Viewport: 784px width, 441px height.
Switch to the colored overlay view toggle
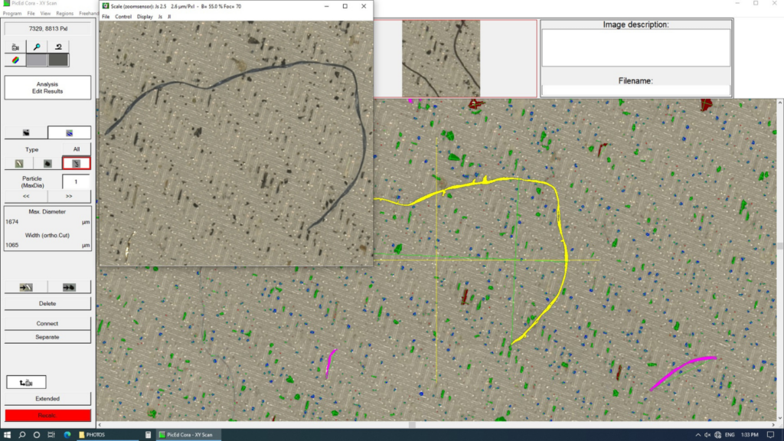click(69, 132)
